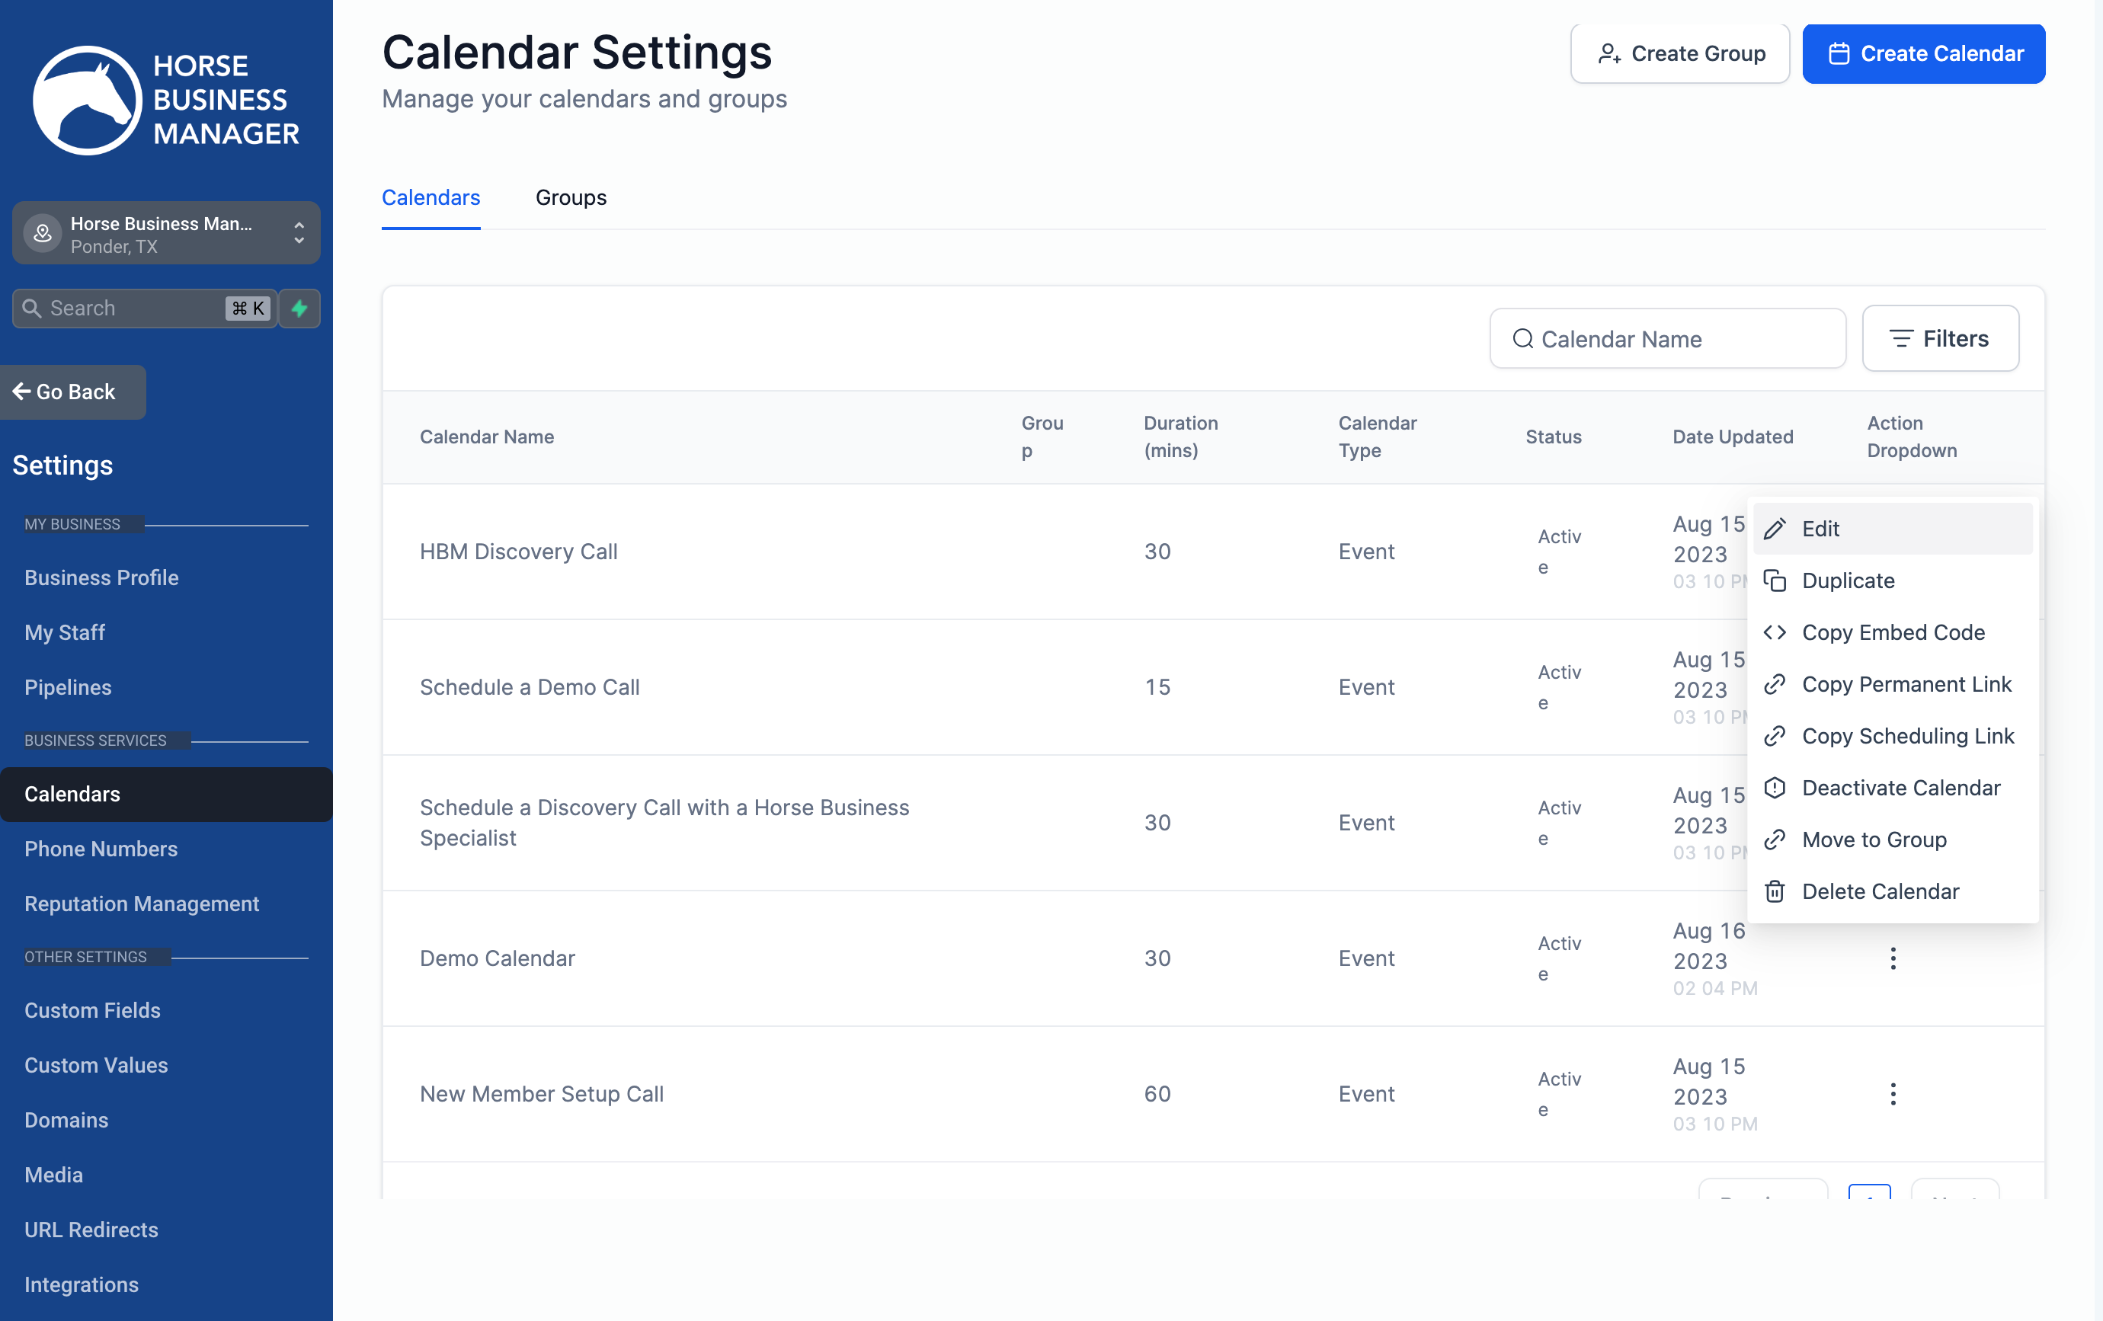Click the Create Group button
This screenshot has width=2103, height=1321.
point(1679,54)
